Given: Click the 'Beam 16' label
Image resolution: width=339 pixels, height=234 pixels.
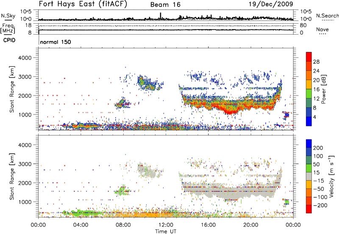Looking at the screenshot, I should [165, 5].
